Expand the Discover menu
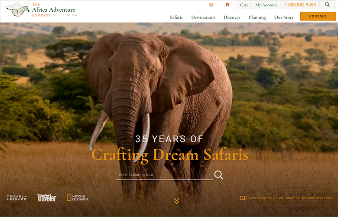The image size is (338, 217). coord(232,17)
